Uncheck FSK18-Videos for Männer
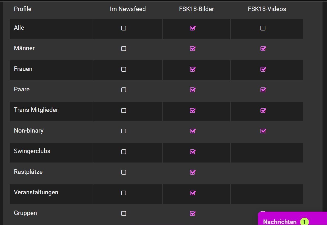The height and width of the screenshot is (225, 327). click(x=263, y=49)
